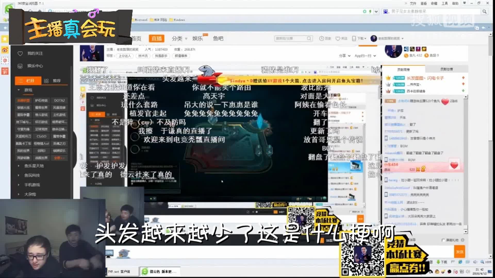
Task: Open 娱乐中心 in the left sidebar
Action: pos(35,66)
